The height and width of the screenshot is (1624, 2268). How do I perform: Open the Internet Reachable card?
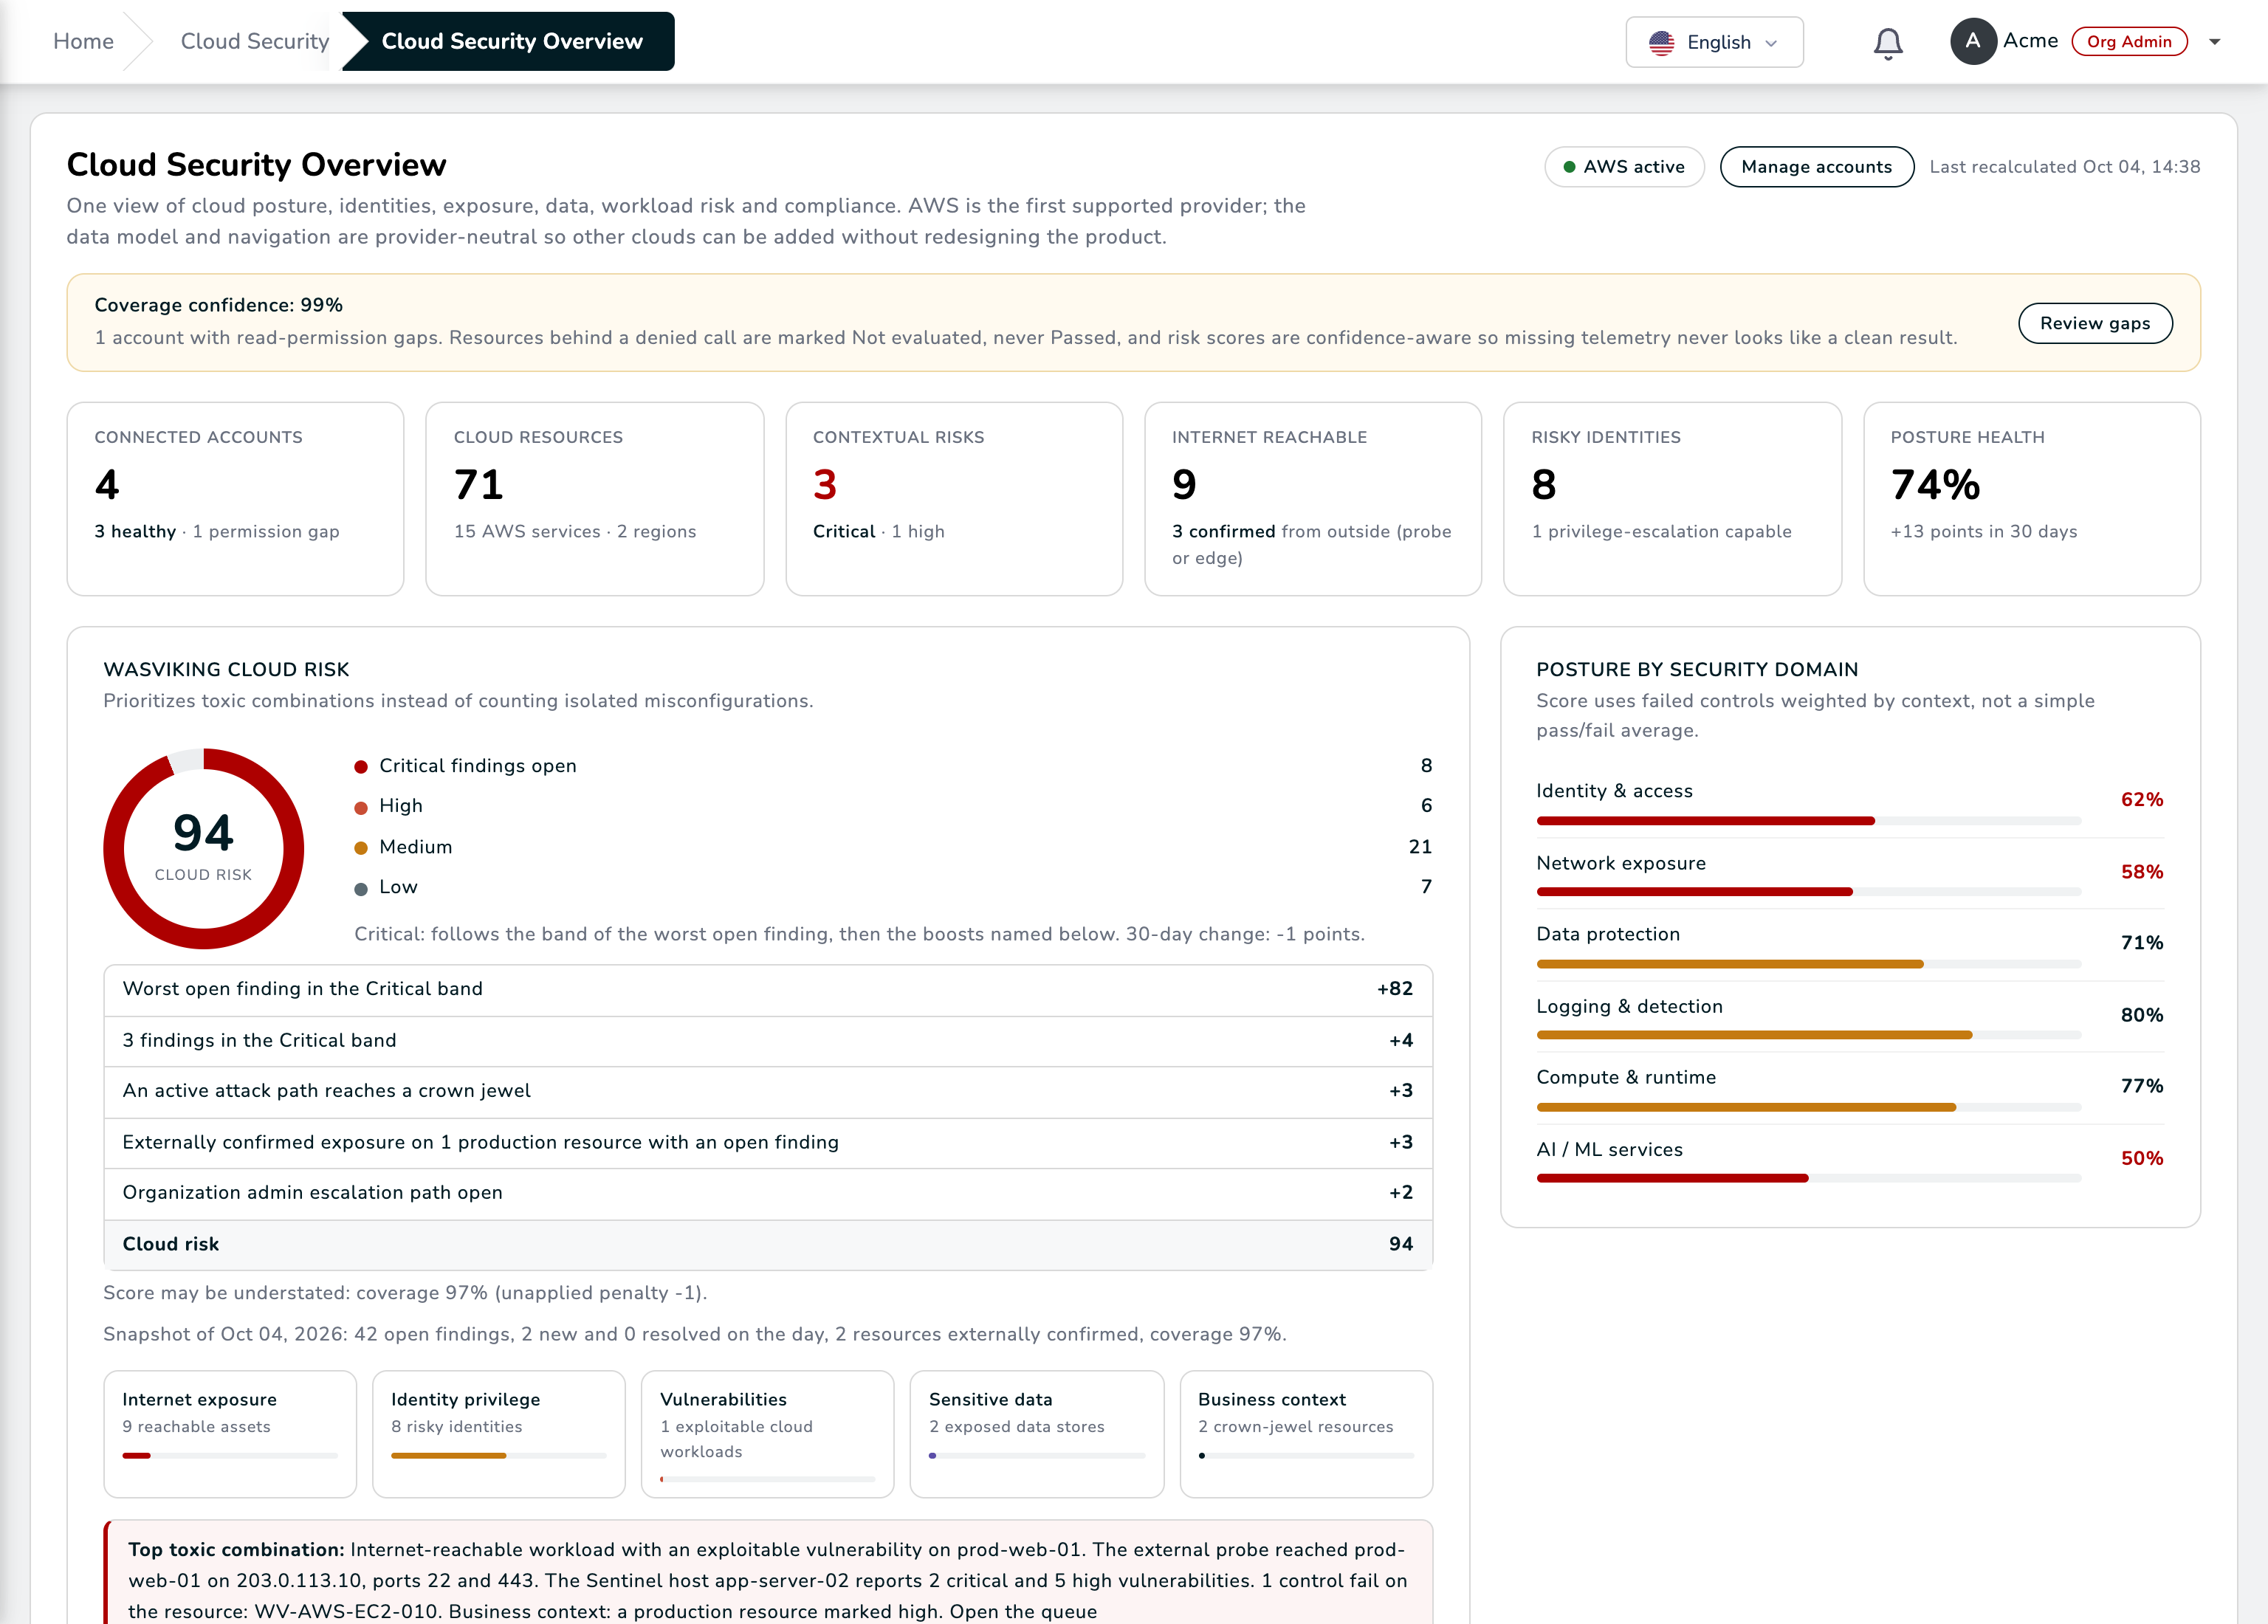point(1312,499)
